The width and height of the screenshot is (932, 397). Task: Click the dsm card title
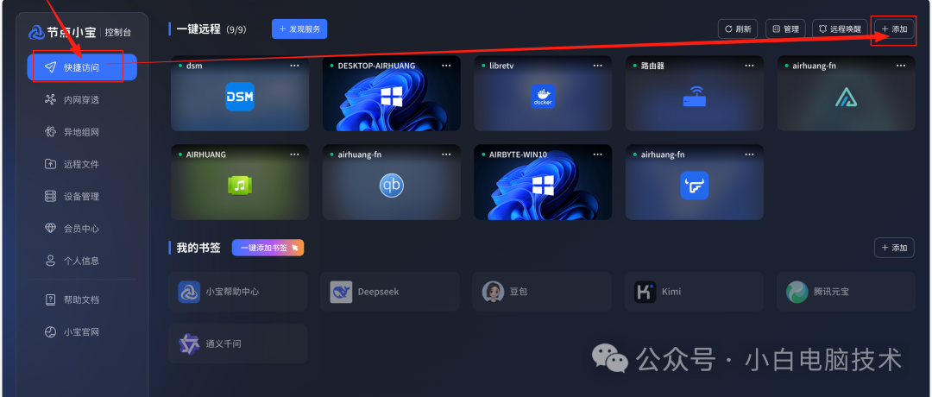(x=194, y=66)
